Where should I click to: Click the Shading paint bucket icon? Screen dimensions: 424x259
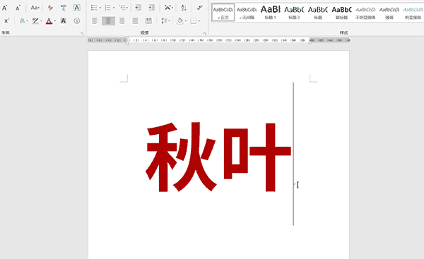coord(179,20)
